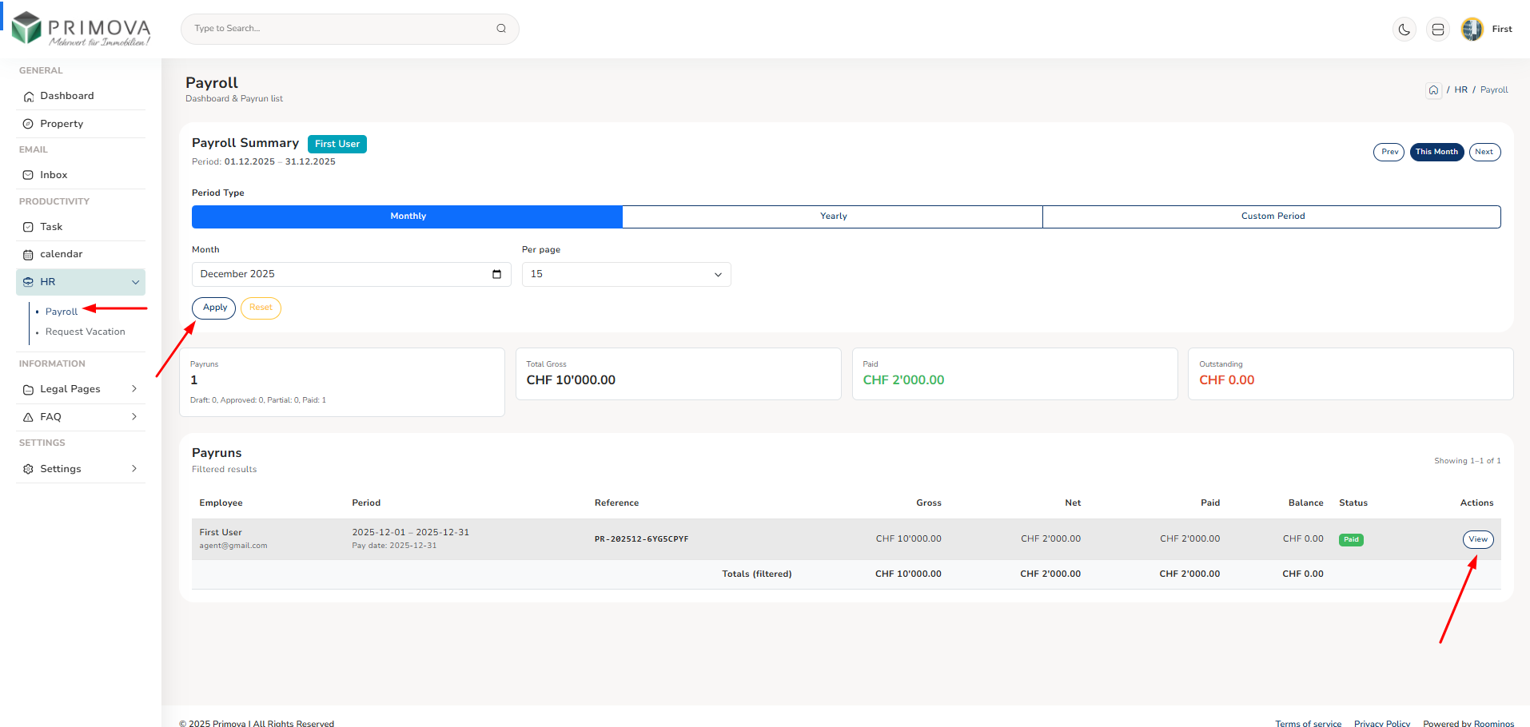Open Request Vacation submenu item
The height and width of the screenshot is (727, 1530).
click(85, 332)
